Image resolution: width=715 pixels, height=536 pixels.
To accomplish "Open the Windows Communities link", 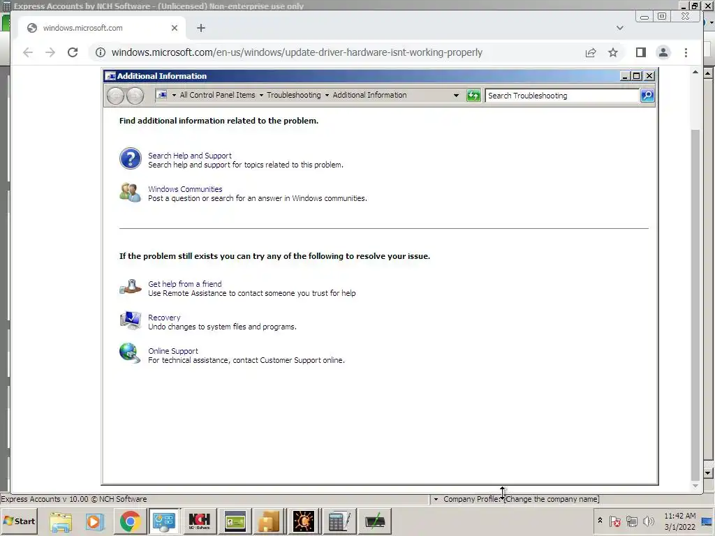I will tap(185, 189).
